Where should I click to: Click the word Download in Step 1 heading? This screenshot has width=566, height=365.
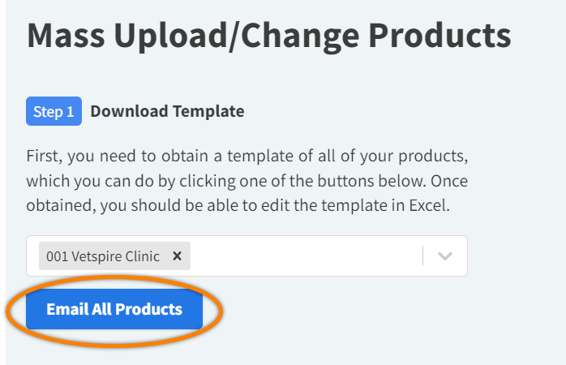(x=128, y=111)
